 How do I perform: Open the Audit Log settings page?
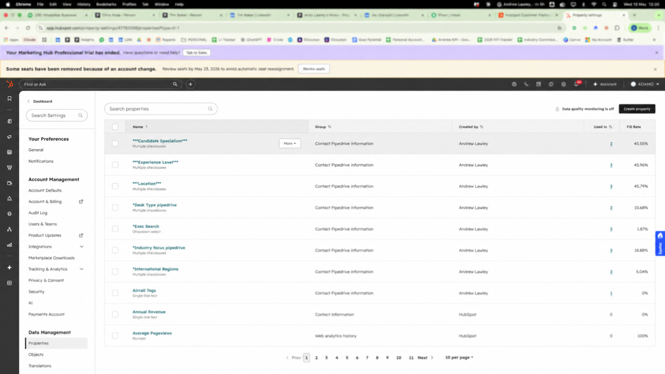tap(38, 213)
